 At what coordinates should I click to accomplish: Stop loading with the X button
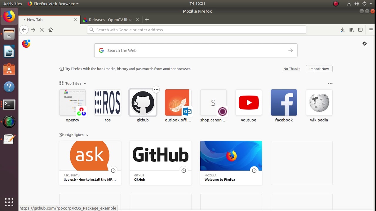[42, 30]
